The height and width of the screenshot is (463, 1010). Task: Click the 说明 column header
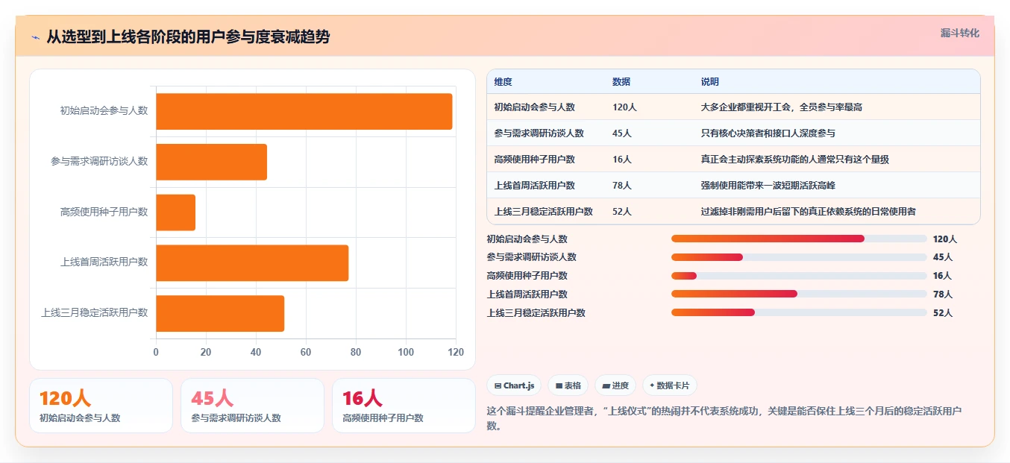[710, 82]
